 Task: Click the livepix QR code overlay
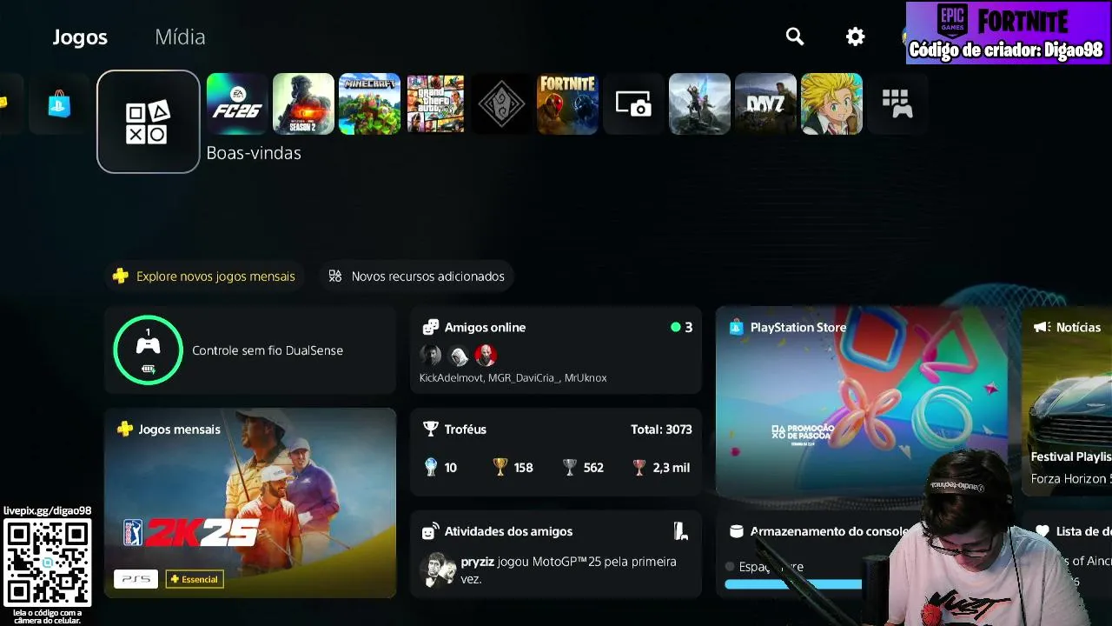48,563
